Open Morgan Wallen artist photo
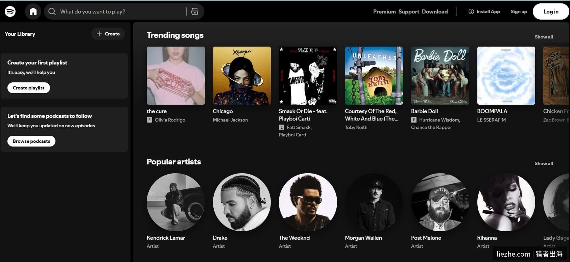Screen dimensions: 570x262 pos(374,202)
